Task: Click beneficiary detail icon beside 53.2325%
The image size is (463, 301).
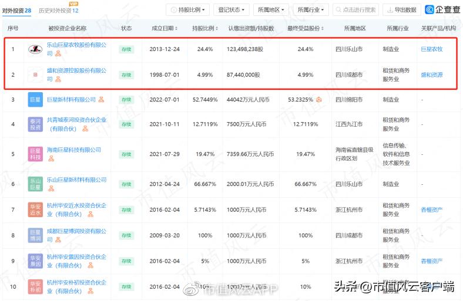Action: pos(319,100)
